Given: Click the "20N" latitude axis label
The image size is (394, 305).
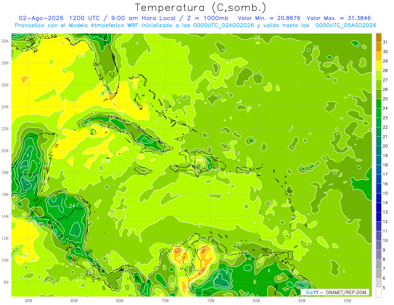Looking at the screenshot, I should point(5,151).
